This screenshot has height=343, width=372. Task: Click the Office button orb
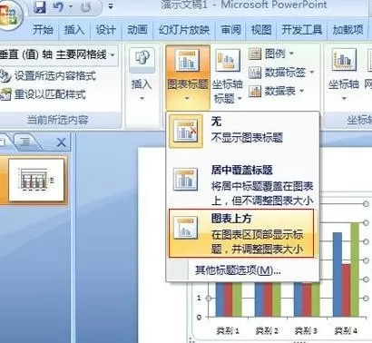click(x=9, y=15)
